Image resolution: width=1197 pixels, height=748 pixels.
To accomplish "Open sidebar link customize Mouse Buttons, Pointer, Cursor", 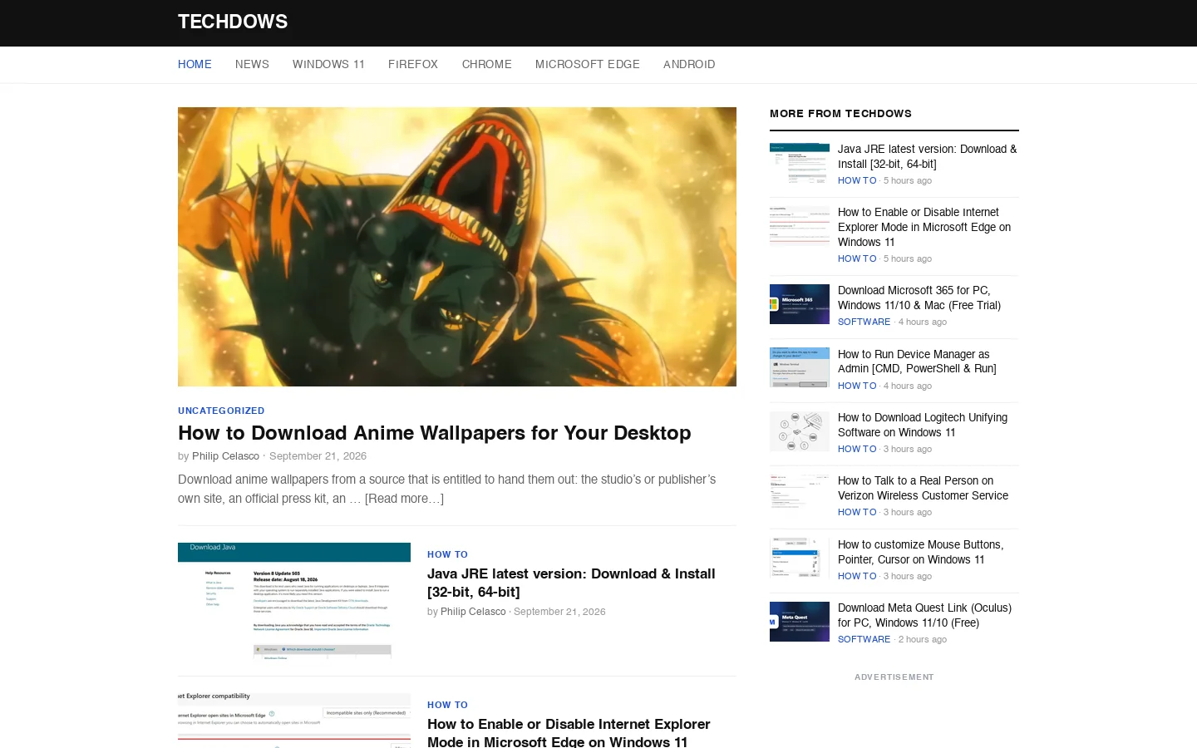I will [920, 552].
